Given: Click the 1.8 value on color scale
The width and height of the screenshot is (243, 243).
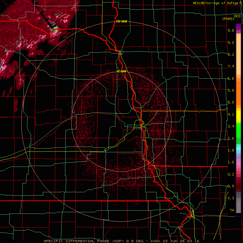Looking at the screenshot, I should click(231, 150).
